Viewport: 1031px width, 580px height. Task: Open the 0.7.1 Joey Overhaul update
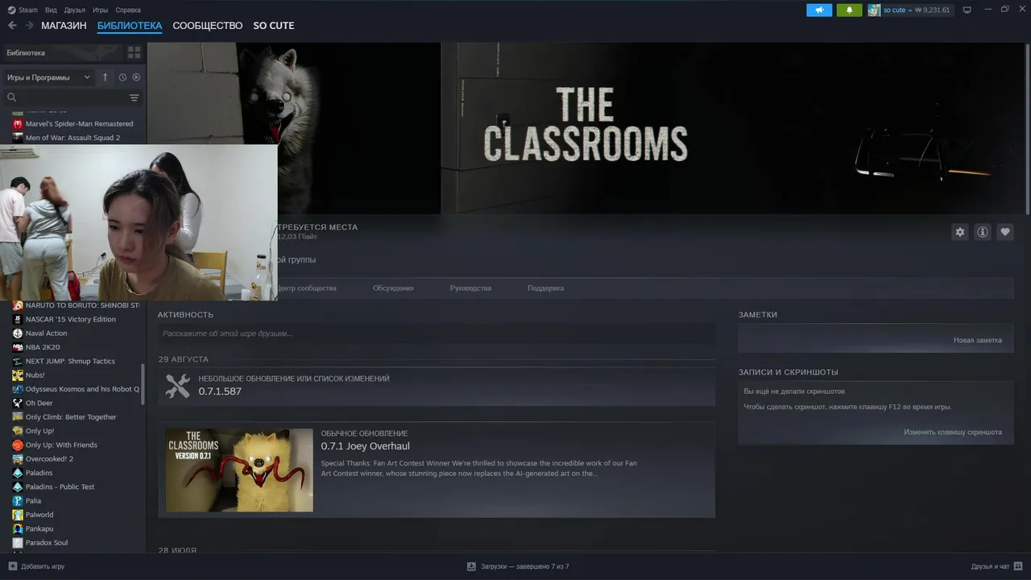click(x=366, y=446)
